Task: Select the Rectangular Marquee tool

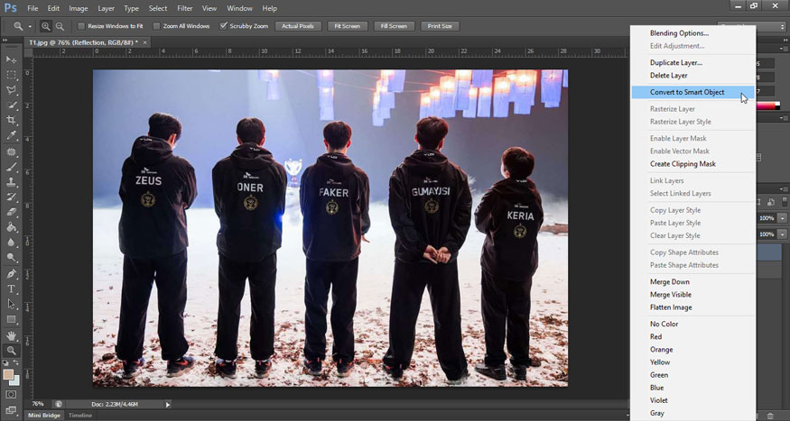Action: pyautogui.click(x=12, y=75)
